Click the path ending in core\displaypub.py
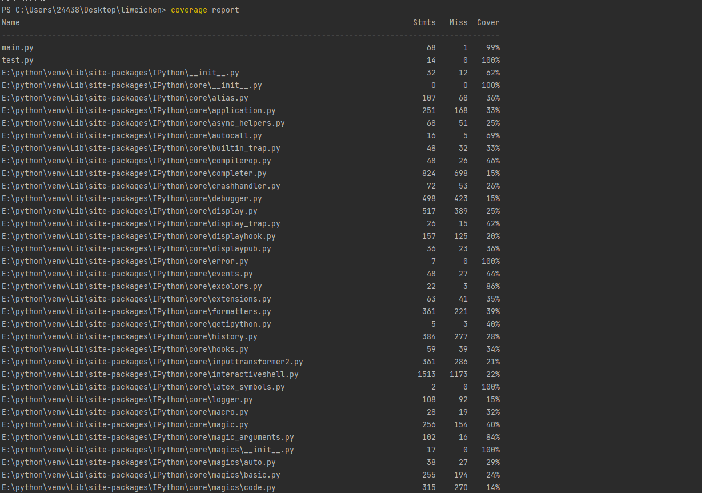702x493 pixels. click(137, 249)
